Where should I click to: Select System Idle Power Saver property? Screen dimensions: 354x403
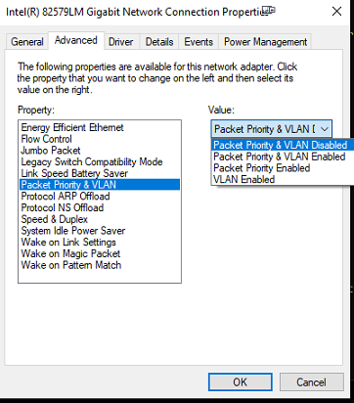100,231
